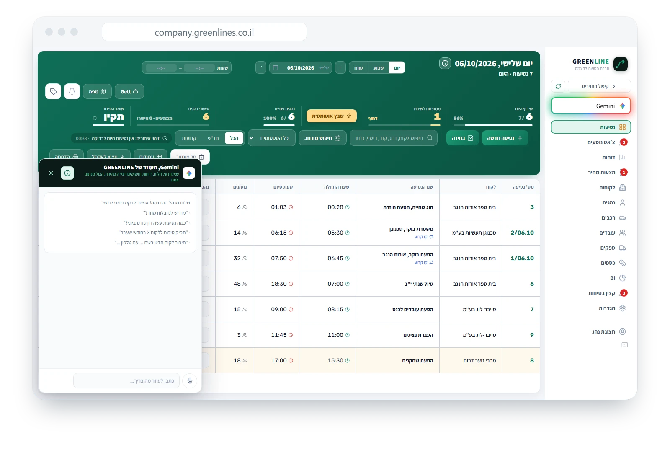
Task: Click the refresh icon in the sidebar
Action: point(558,86)
